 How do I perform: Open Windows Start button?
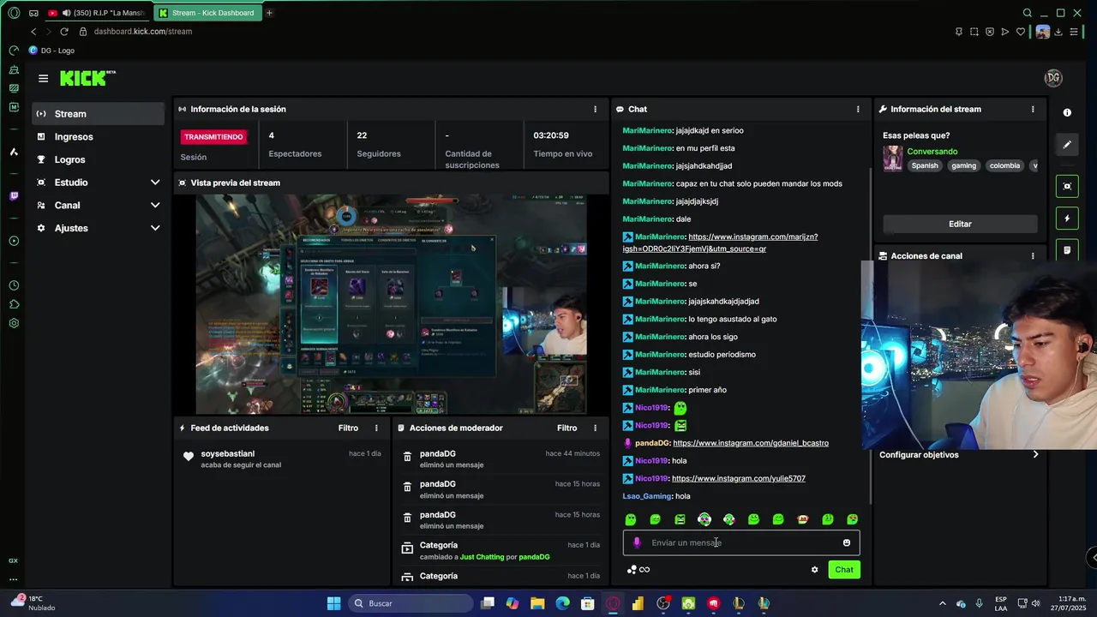pyautogui.click(x=333, y=603)
